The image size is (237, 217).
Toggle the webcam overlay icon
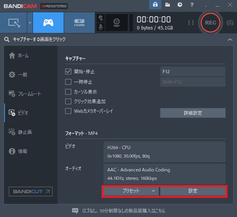[x=117, y=23]
